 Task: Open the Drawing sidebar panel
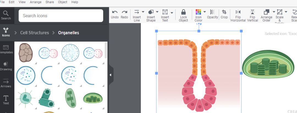pos(6,66)
